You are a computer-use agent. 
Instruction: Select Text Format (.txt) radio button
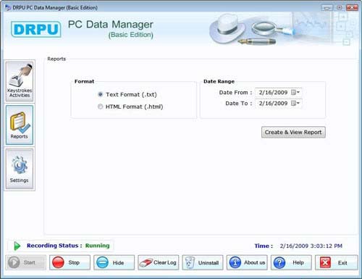[101, 94]
